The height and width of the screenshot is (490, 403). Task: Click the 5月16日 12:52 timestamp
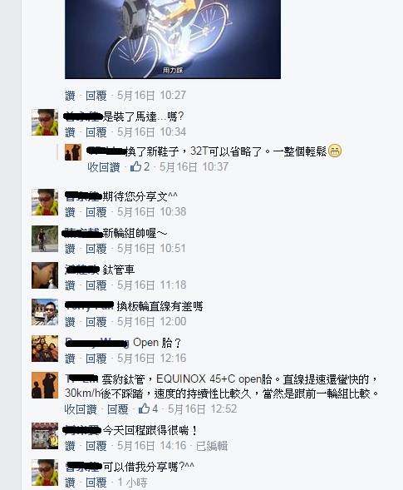[x=202, y=408]
